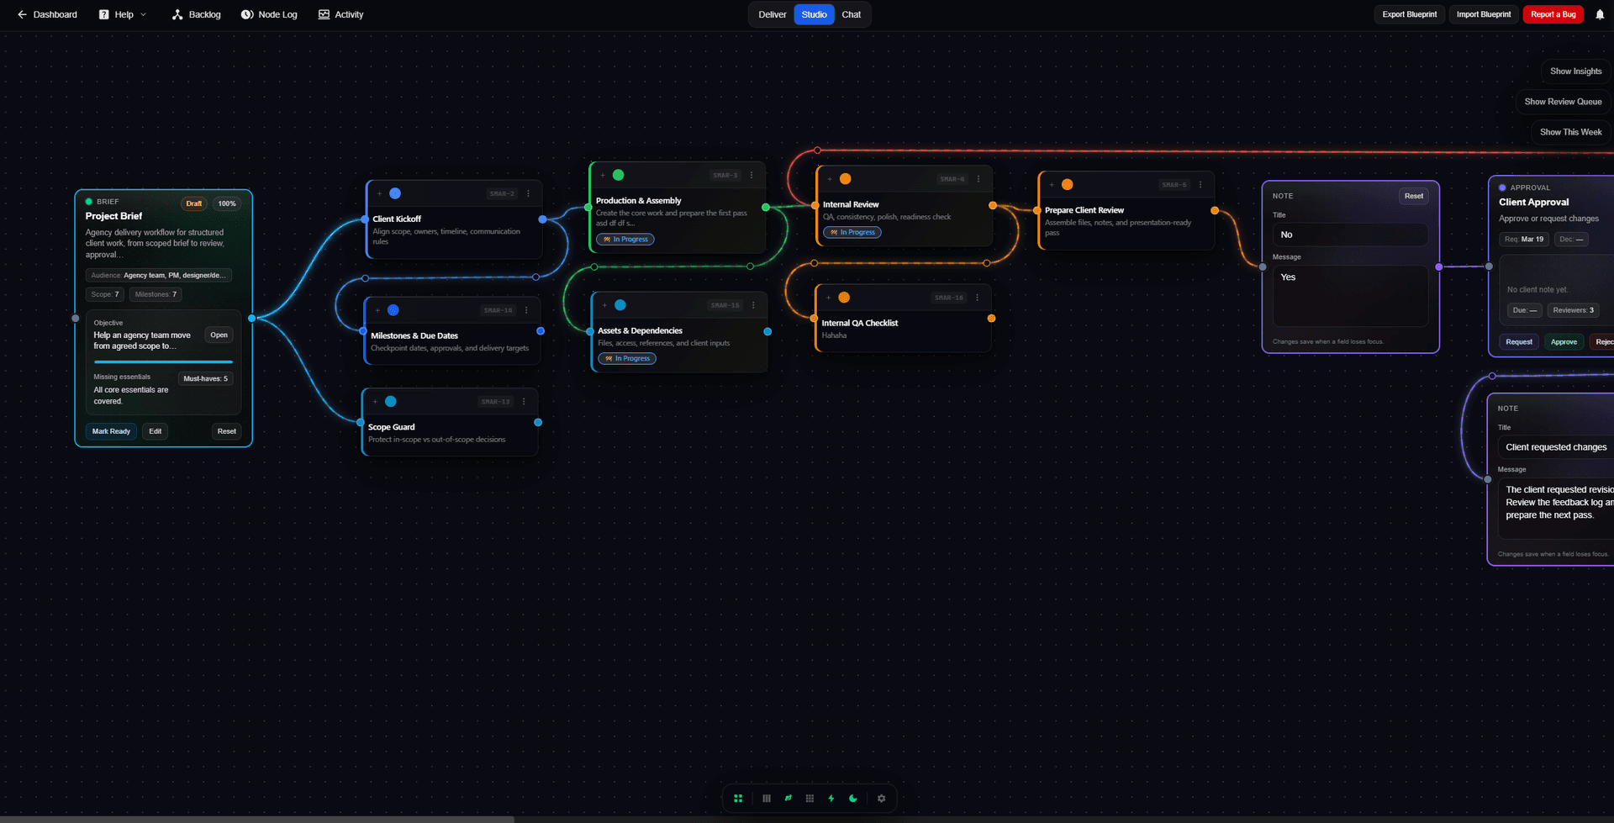Open Scope Guard three-dot menu
This screenshot has height=823, width=1614.
point(524,402)
